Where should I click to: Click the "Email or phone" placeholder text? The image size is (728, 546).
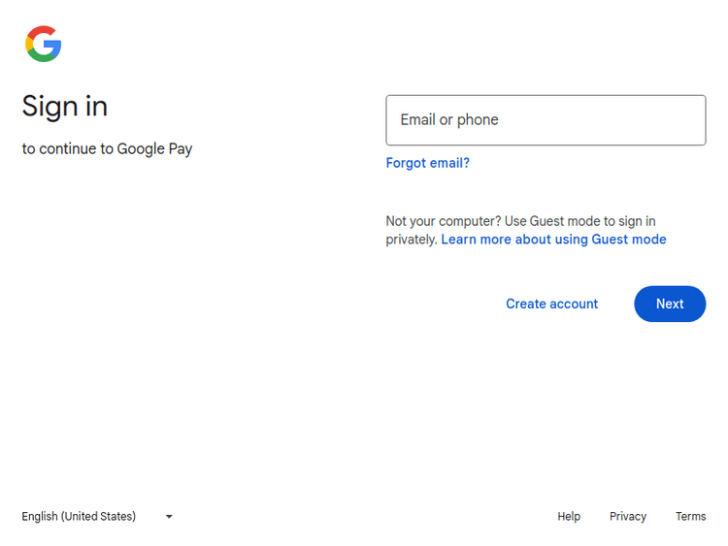coord(448,120)
